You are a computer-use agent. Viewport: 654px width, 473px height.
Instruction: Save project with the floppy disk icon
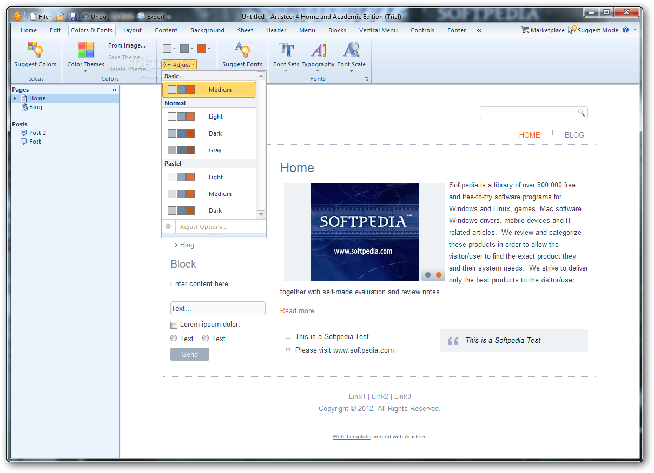(73, 17)
